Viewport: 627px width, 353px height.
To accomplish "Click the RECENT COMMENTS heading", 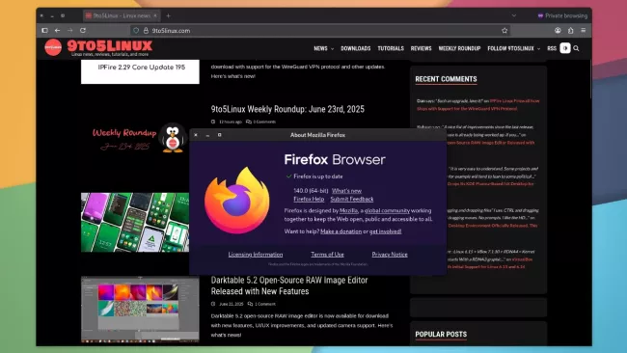I will coord(446,79).
